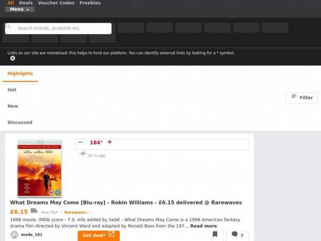
Task: Open the Menu dropdown
Action: pos(20,9)
